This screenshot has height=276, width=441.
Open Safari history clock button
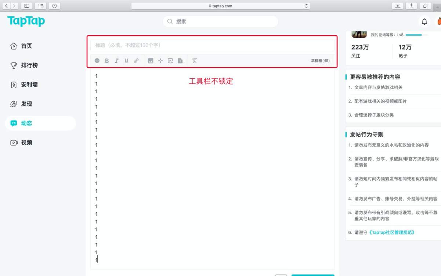54,6
